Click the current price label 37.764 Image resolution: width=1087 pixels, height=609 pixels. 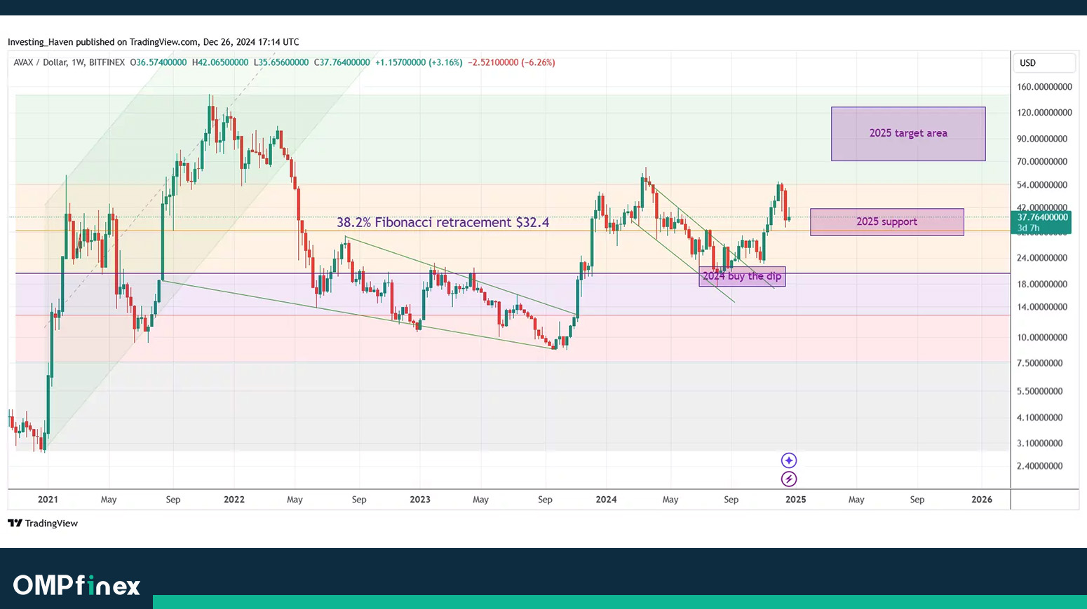pyautogui.click(x=1042, y=218)
